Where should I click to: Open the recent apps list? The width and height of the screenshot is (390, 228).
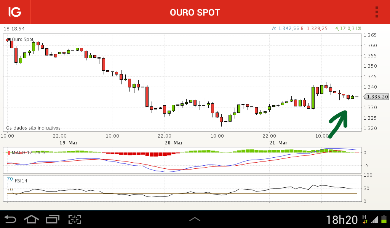tap(53, 219)
